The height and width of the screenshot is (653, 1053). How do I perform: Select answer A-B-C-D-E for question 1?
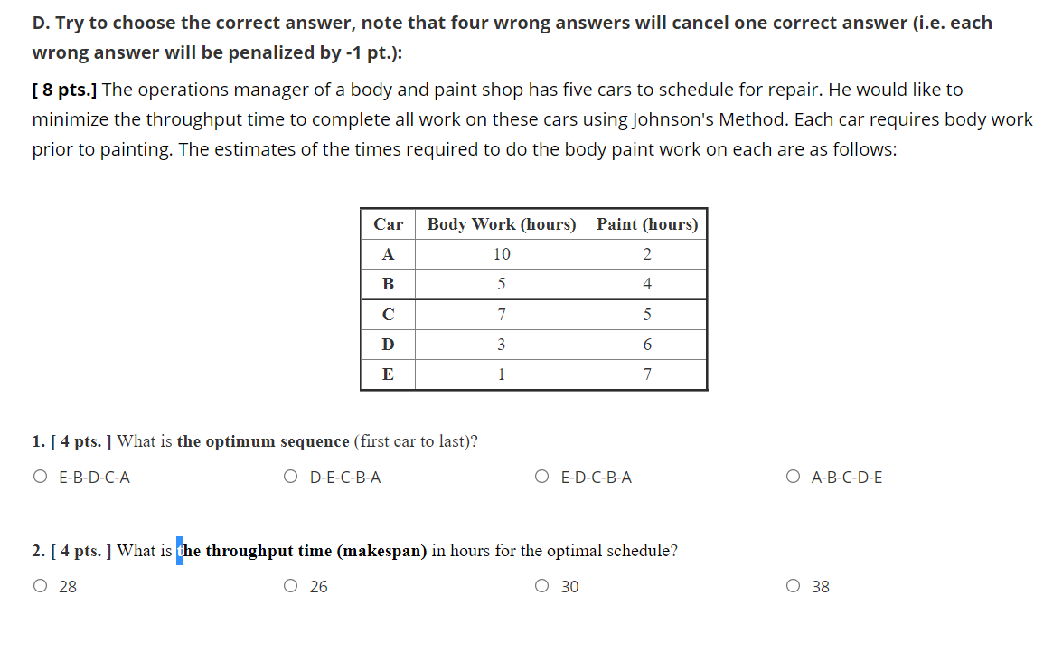click(x=792, y=477)
